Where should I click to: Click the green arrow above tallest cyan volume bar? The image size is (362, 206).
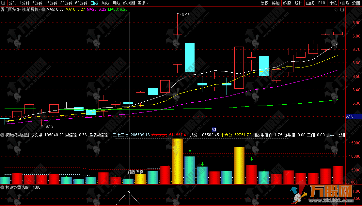190,150
